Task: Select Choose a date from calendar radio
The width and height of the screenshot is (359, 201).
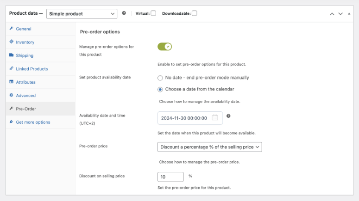Action: (160, 89)
